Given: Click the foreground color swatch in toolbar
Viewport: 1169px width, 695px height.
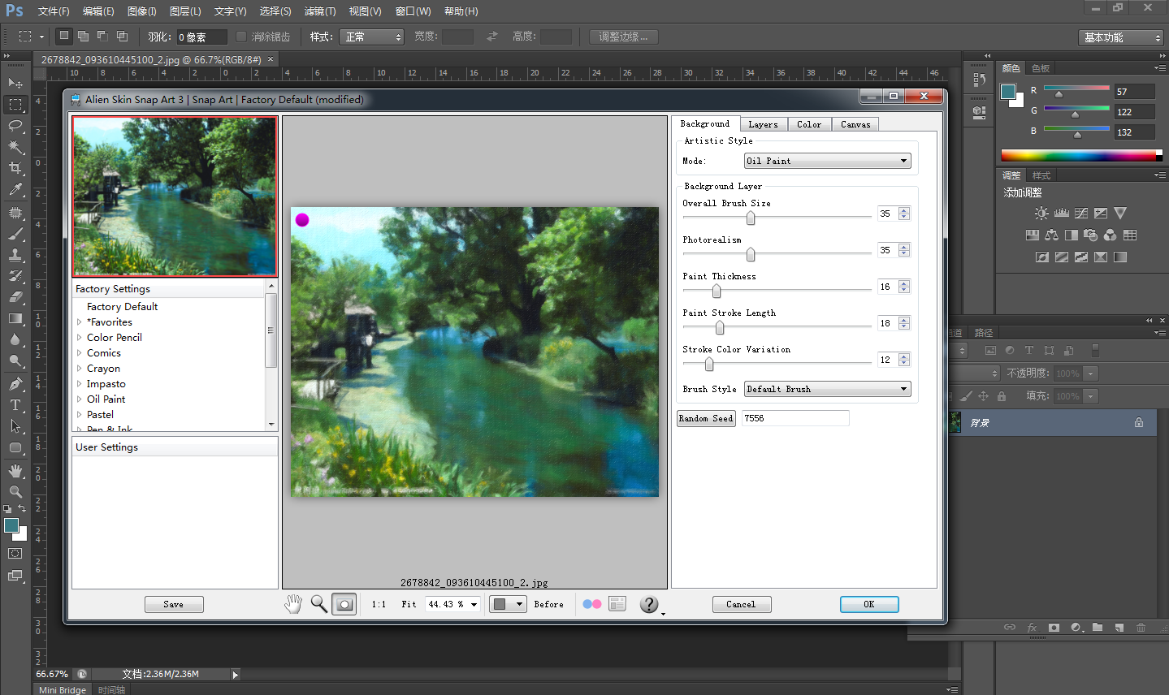Looking at the screenshot, I should 11,525.
